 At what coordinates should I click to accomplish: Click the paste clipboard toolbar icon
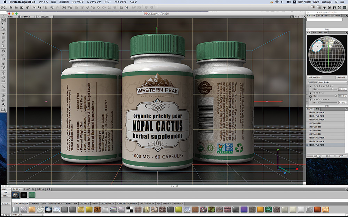click(45, 8)
